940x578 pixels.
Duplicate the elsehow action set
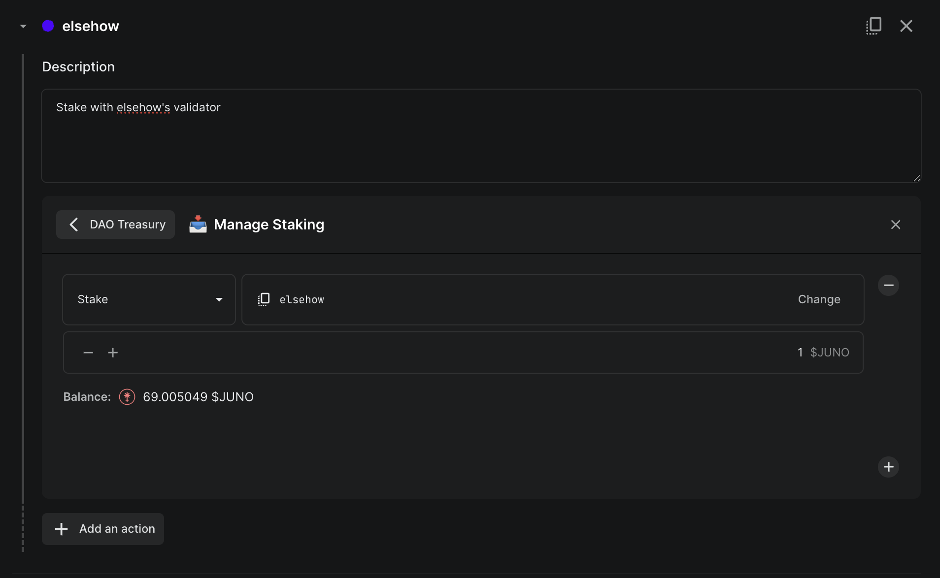873,26
